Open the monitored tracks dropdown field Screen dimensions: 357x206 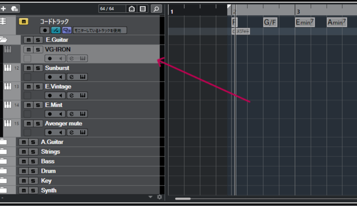100,31
